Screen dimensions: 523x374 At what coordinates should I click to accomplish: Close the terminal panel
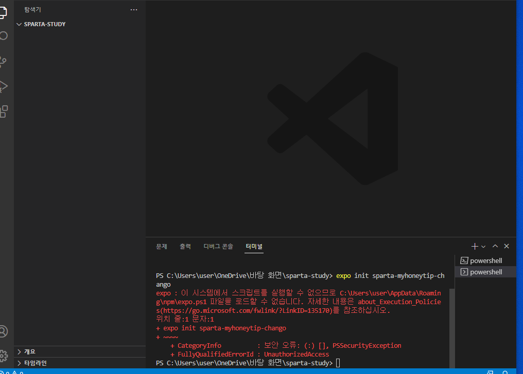point(507,246)
